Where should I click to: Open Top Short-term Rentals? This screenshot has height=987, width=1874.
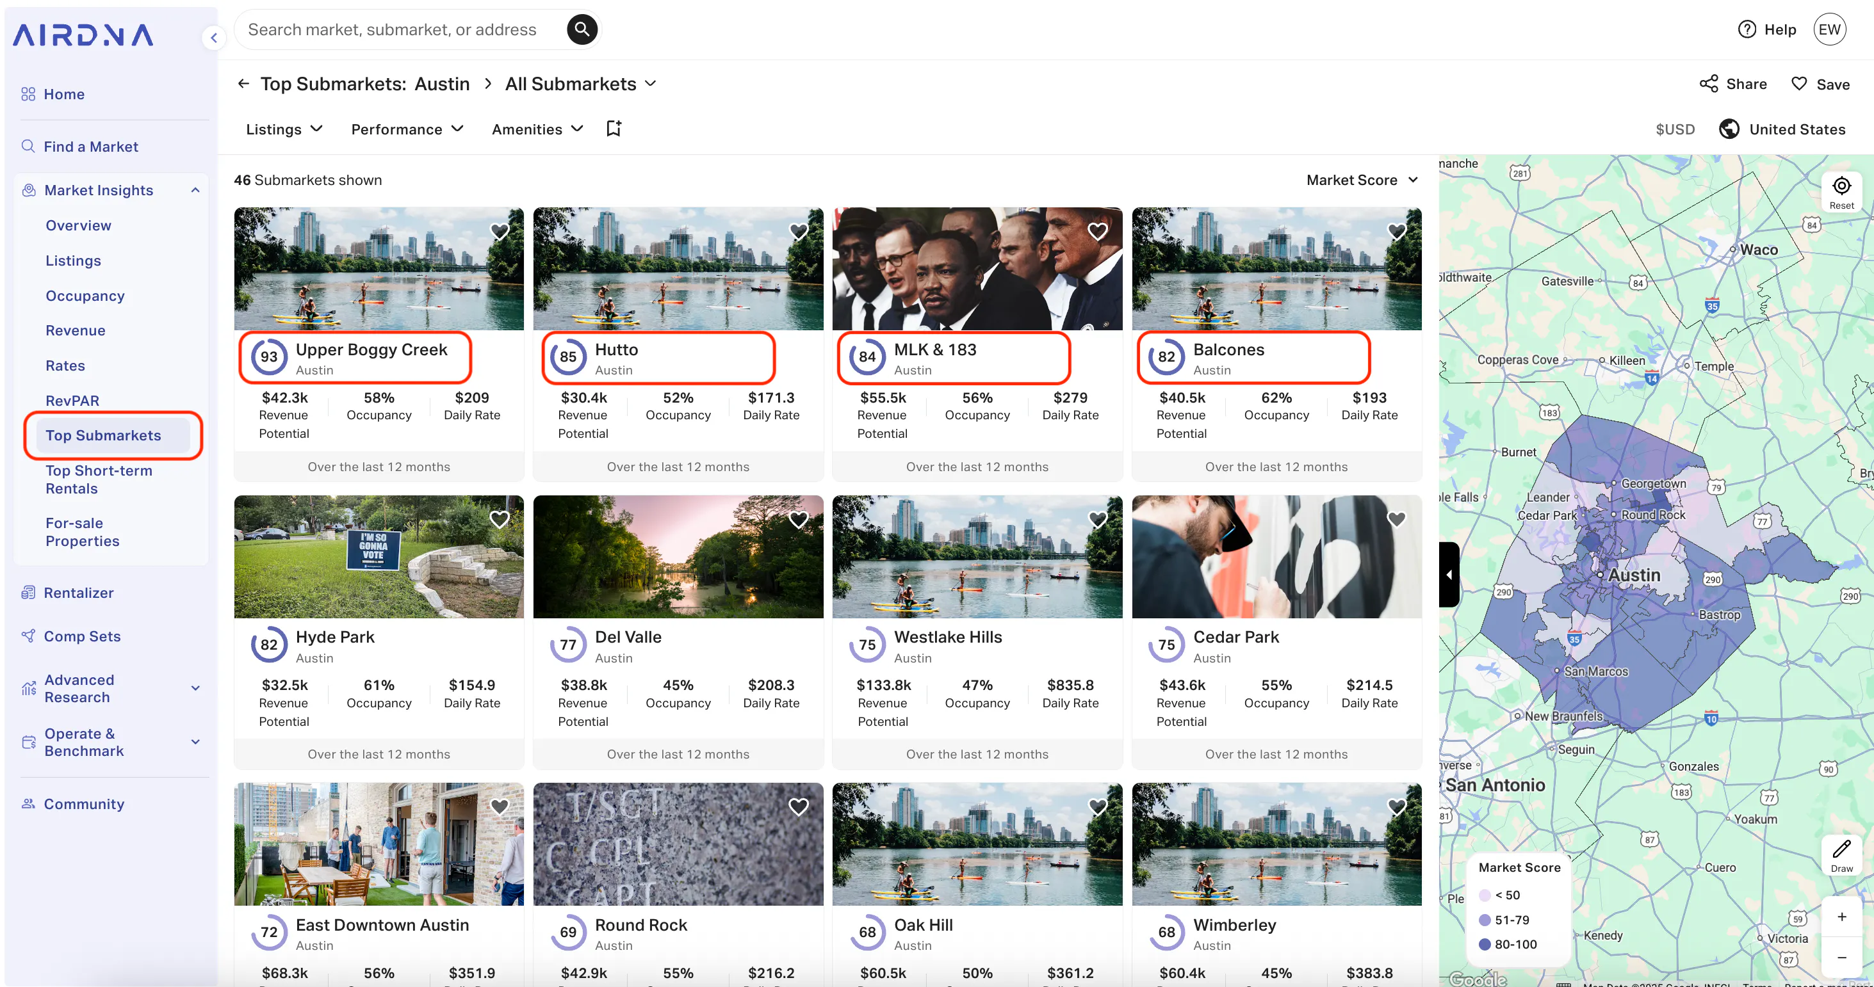(99, 479)
